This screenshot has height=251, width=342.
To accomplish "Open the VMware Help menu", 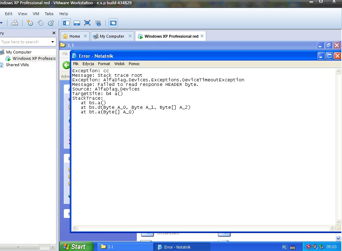I will [63, 14].
